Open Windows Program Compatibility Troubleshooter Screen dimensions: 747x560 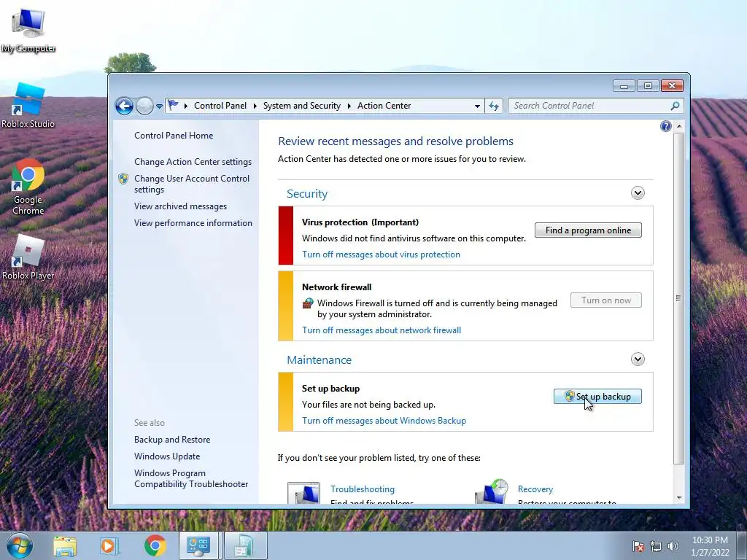click(191, 478)
